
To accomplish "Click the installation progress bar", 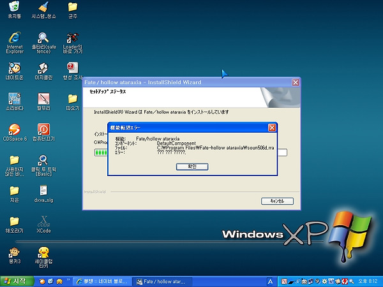I will 101,152.
